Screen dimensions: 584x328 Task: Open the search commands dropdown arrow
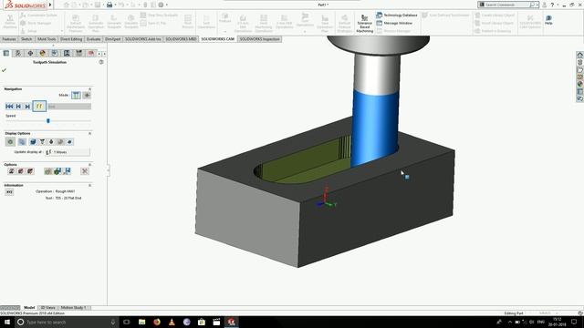(537, 5)
